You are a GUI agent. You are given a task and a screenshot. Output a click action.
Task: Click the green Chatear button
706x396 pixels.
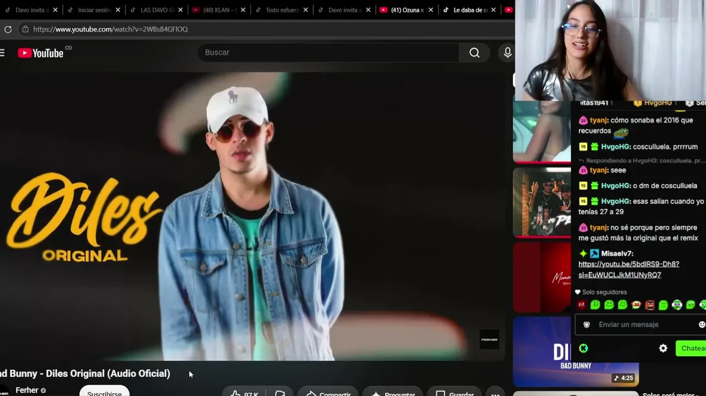(691, 348)
